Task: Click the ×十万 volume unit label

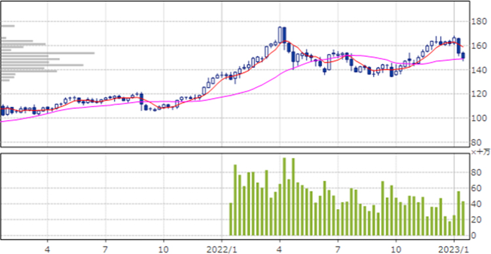Action: pyautogui.click(x=481, y=152)
